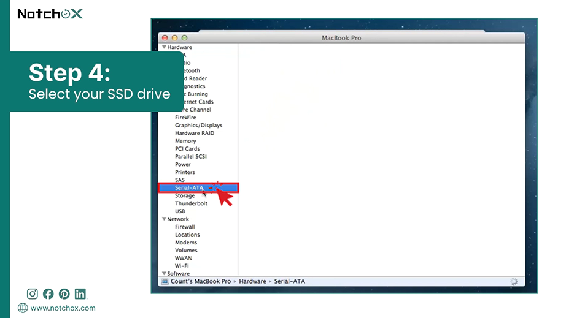Select WWAN under Network
This screenshot has height=318, width=566.
point(184,258)
